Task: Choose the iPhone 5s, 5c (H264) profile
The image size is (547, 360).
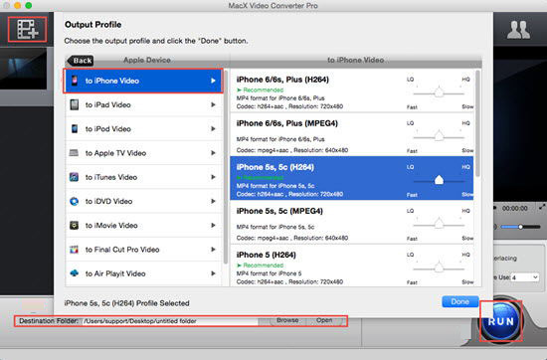Action: (x=352, y=178)
